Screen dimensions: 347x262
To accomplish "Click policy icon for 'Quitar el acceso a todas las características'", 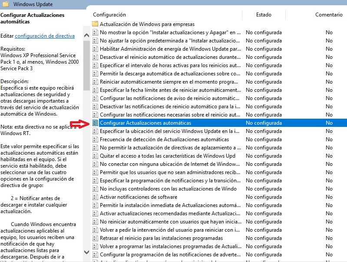I will (95, 156).
